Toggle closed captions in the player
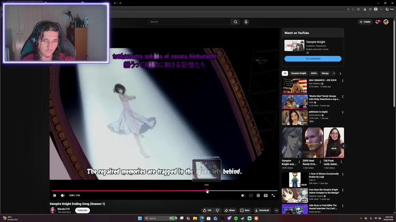The width and height of the screenshot is (396, 222). tap(251, 195)
